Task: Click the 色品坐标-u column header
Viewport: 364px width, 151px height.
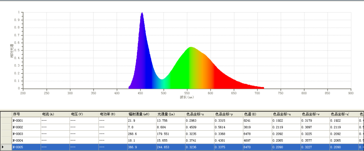Action: click(x=286, y=114)
